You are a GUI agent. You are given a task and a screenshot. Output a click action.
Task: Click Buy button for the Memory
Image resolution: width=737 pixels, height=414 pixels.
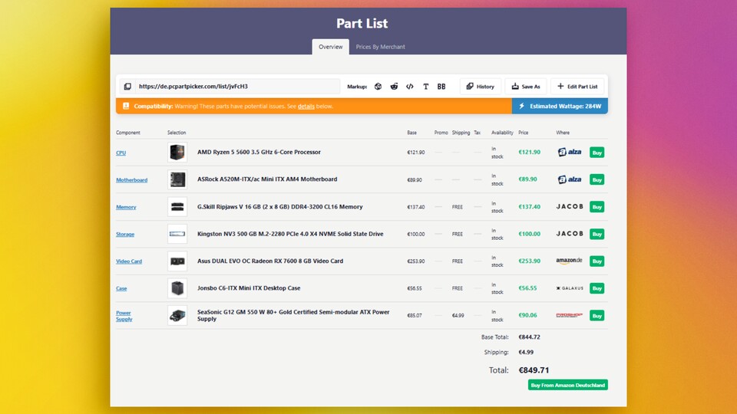(x=597, y=207)
